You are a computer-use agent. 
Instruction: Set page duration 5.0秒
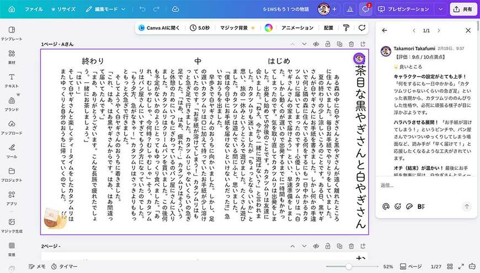pyautogui.click(x=200, y=28)
